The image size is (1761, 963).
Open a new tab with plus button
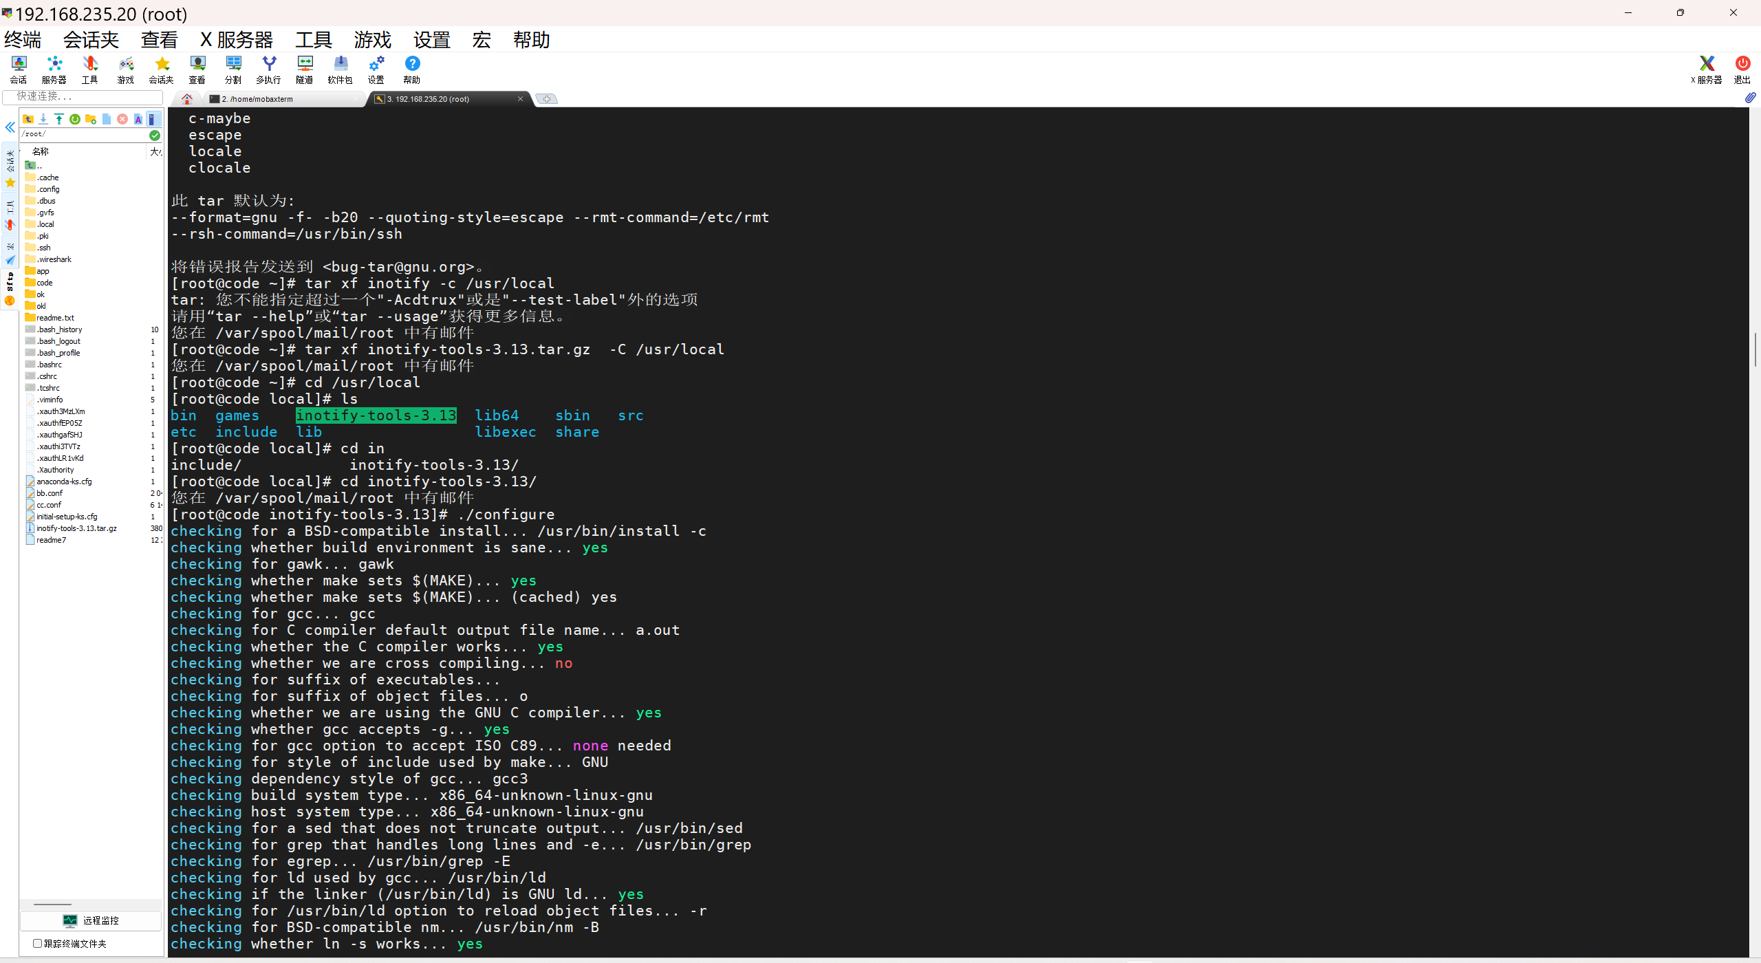tap(546, 99)
